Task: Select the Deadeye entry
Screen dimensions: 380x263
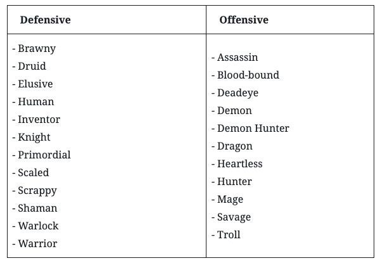Action: (235, 93)
